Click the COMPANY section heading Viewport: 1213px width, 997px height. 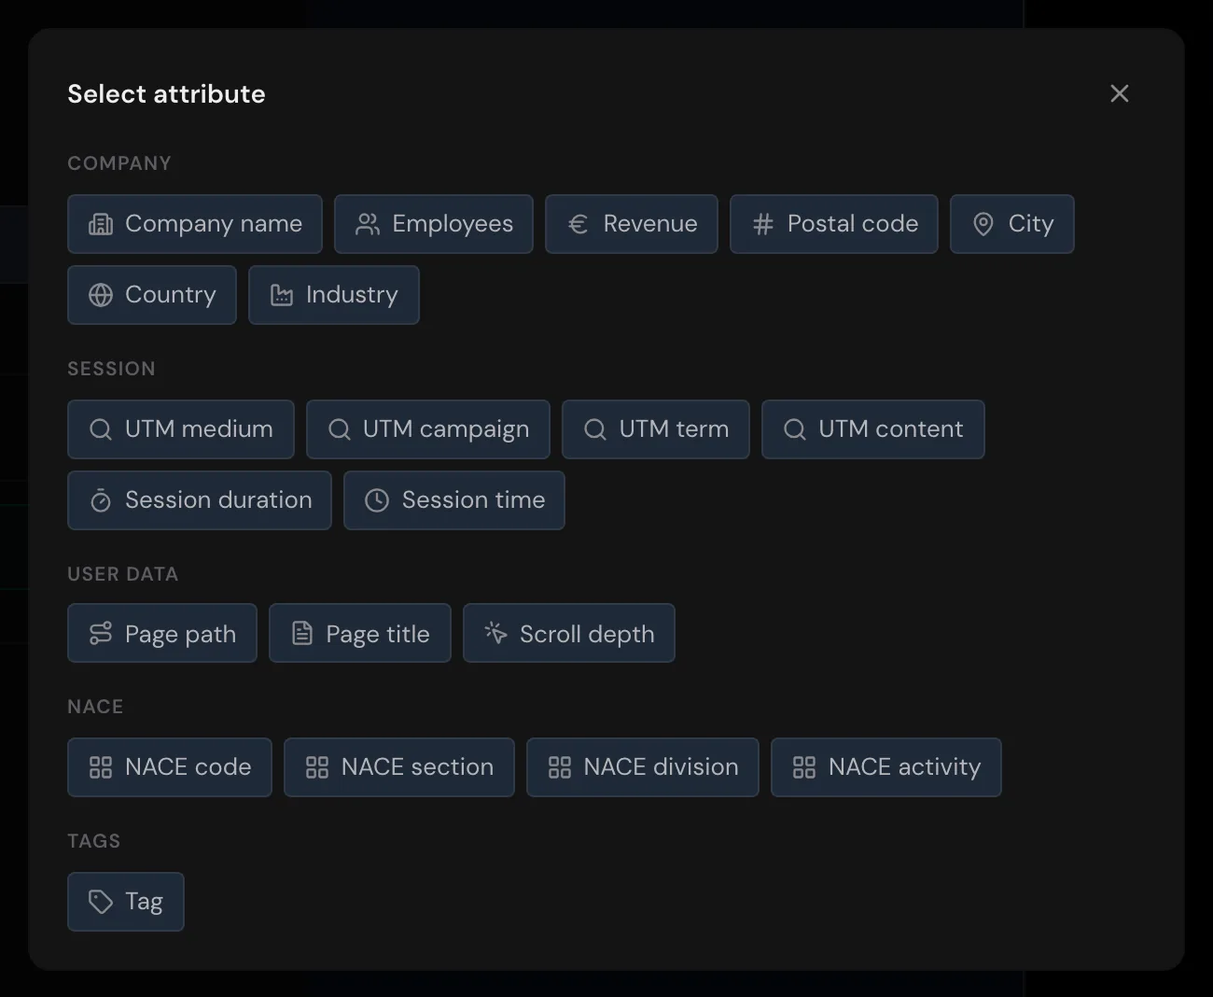(119, 163)
